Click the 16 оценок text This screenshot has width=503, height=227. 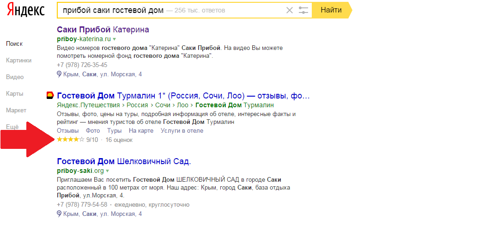click(x=119, y=140)
